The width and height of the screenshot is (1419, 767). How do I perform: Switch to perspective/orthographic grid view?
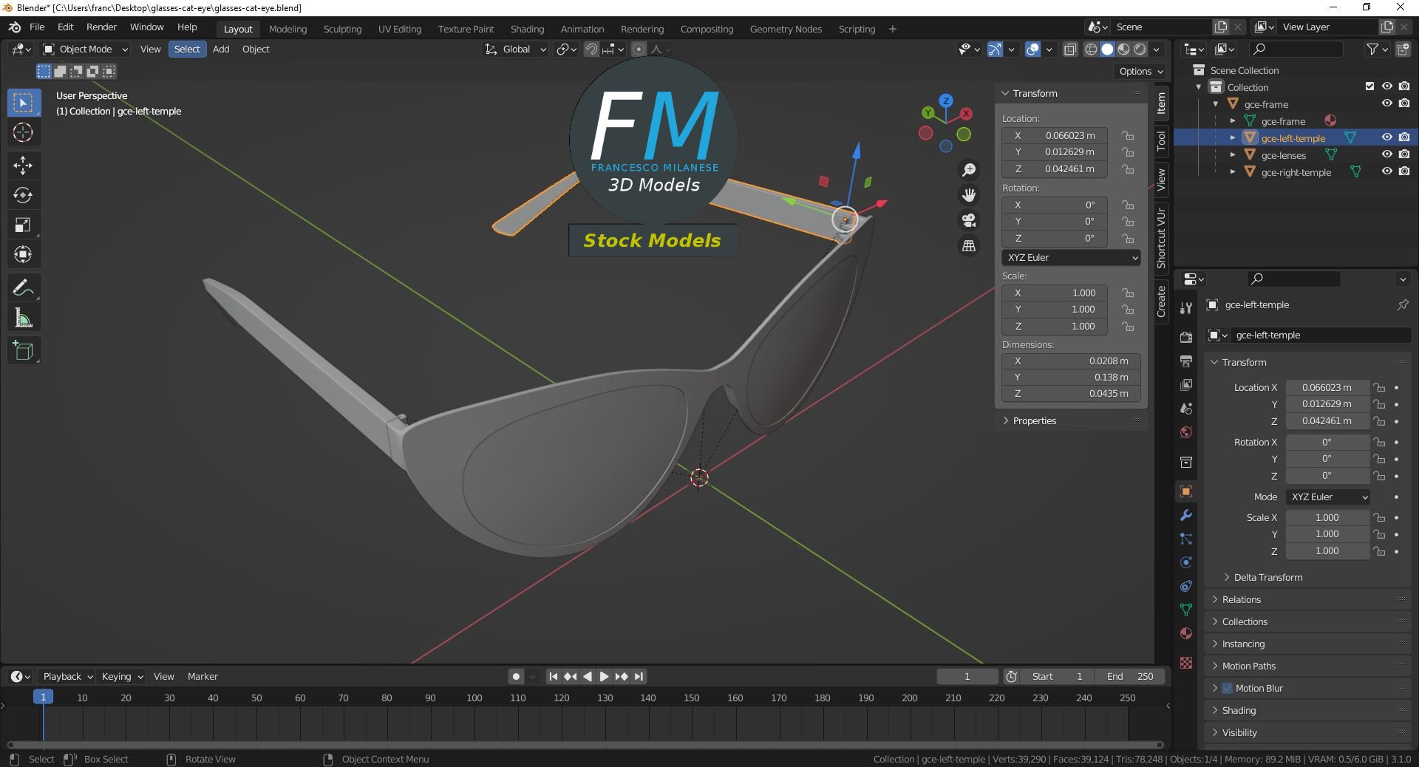[968, 245]
